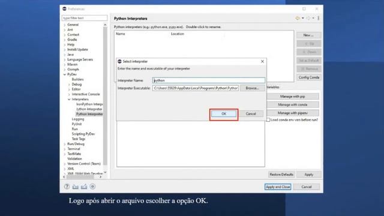Click the Apply and Close button
The image size is (384, 216).
point(278,187)
